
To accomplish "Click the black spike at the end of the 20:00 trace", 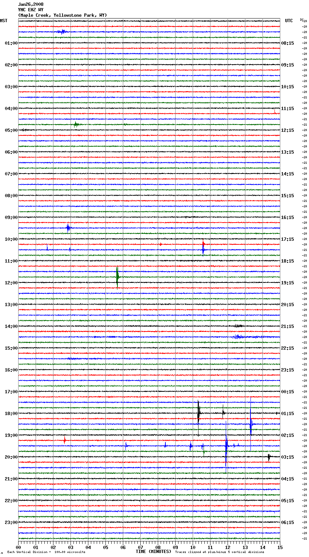I will [269, 457].
